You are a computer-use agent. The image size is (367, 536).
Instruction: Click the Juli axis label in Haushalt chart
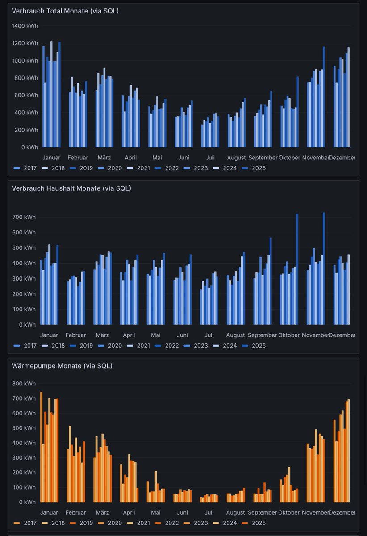pyautogui.click(x=209, y=335)
